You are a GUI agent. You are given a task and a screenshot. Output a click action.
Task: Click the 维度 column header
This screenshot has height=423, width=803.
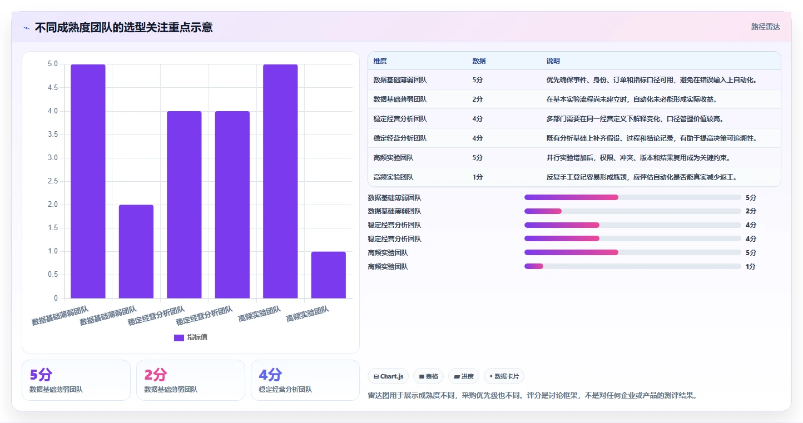[x=380, y=61]
